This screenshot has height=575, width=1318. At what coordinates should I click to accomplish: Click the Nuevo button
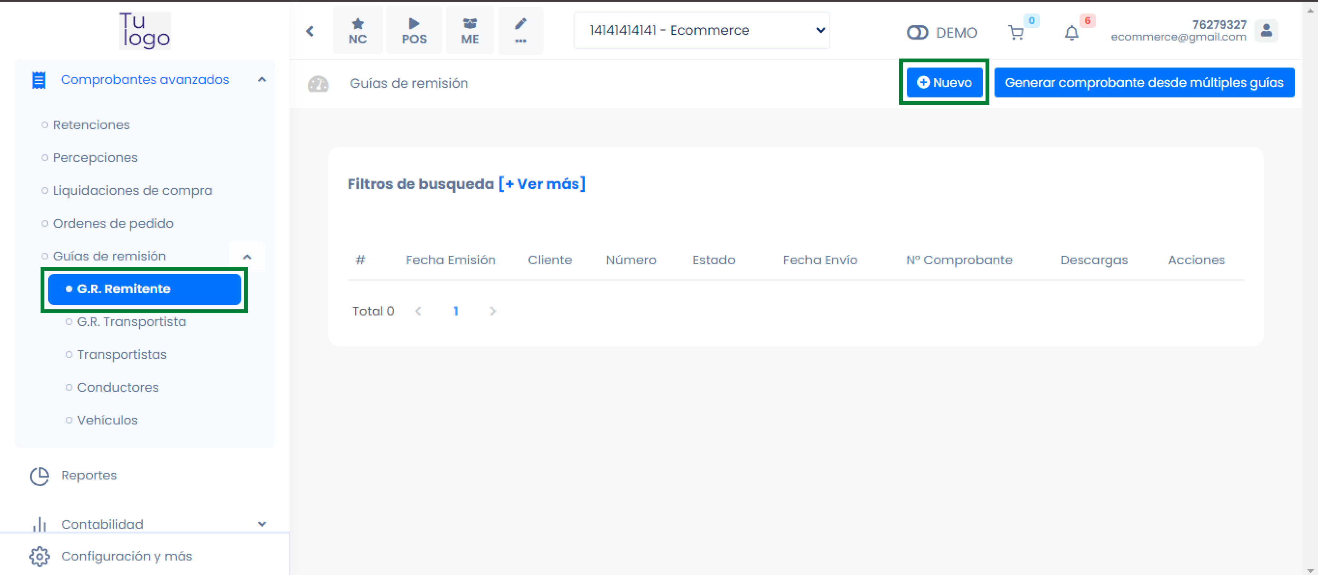(944, 82)
